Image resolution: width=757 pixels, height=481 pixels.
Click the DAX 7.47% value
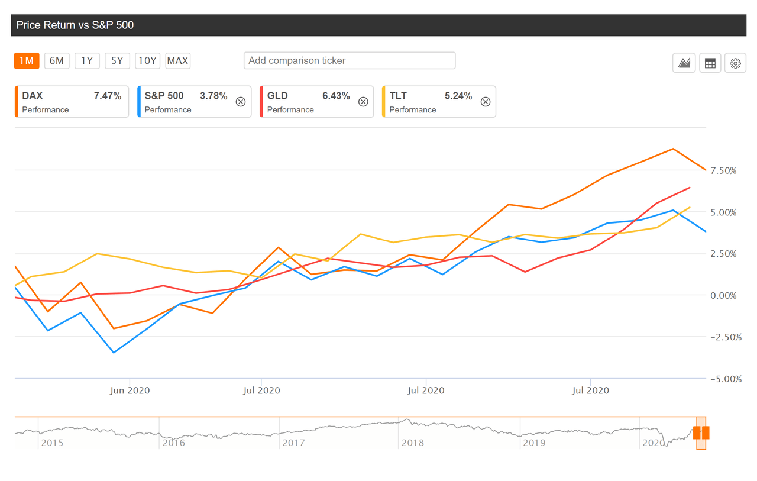[108, 96]
